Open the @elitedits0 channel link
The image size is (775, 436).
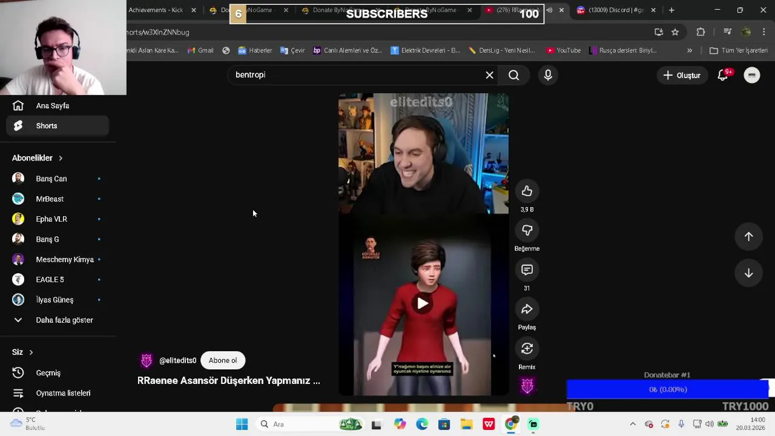click(178, 360)
